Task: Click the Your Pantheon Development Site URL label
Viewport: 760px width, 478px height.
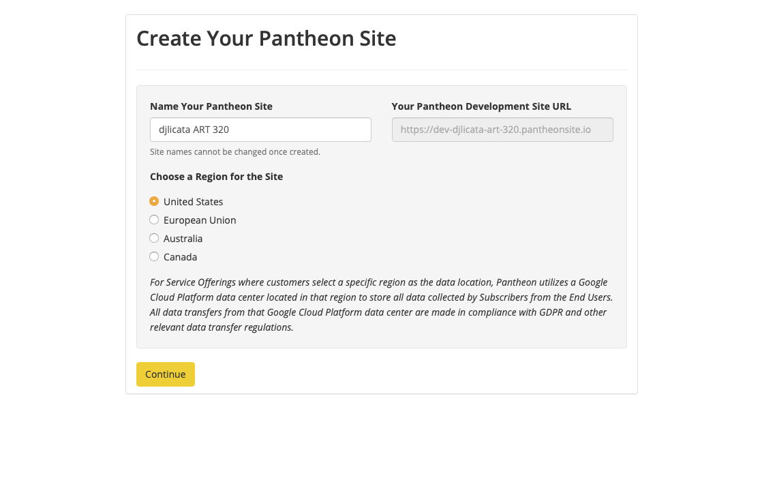Action: (481, 106)
